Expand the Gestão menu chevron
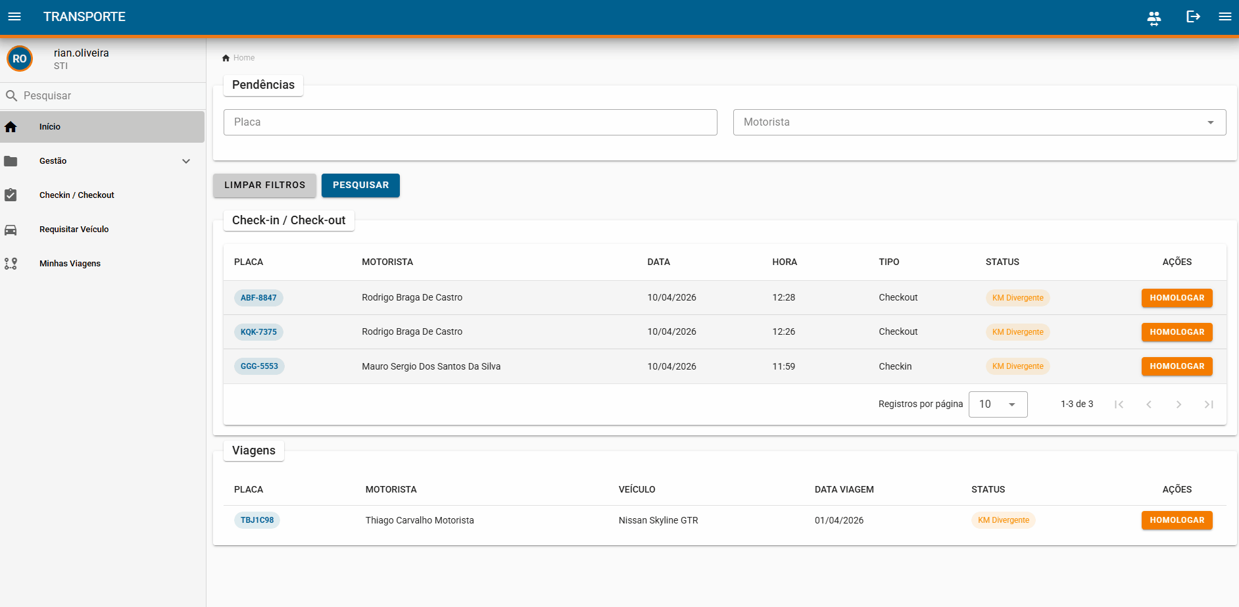The width and height of the screenshot is (1239, 607). [186, 161]
